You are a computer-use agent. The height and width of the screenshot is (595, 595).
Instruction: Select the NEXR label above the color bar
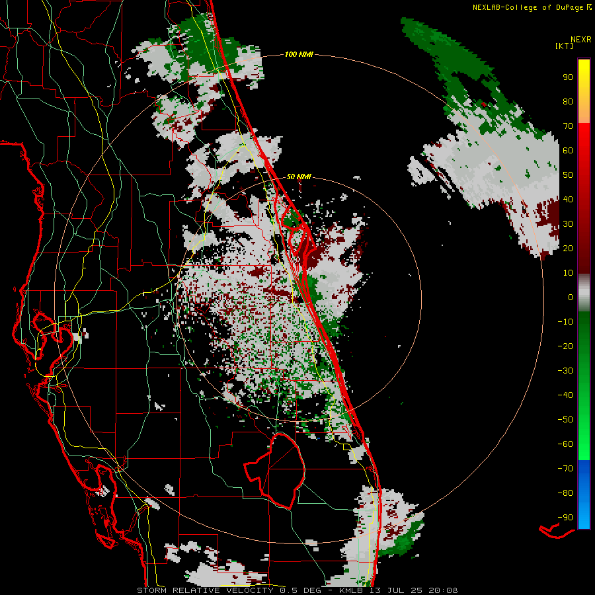(x=580, y=40)
